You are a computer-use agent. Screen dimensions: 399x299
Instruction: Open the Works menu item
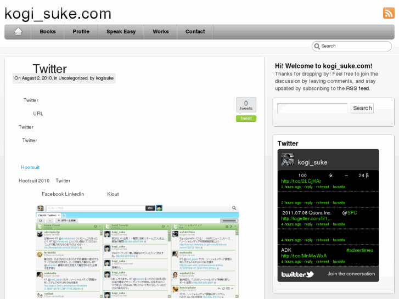(161, 32)
